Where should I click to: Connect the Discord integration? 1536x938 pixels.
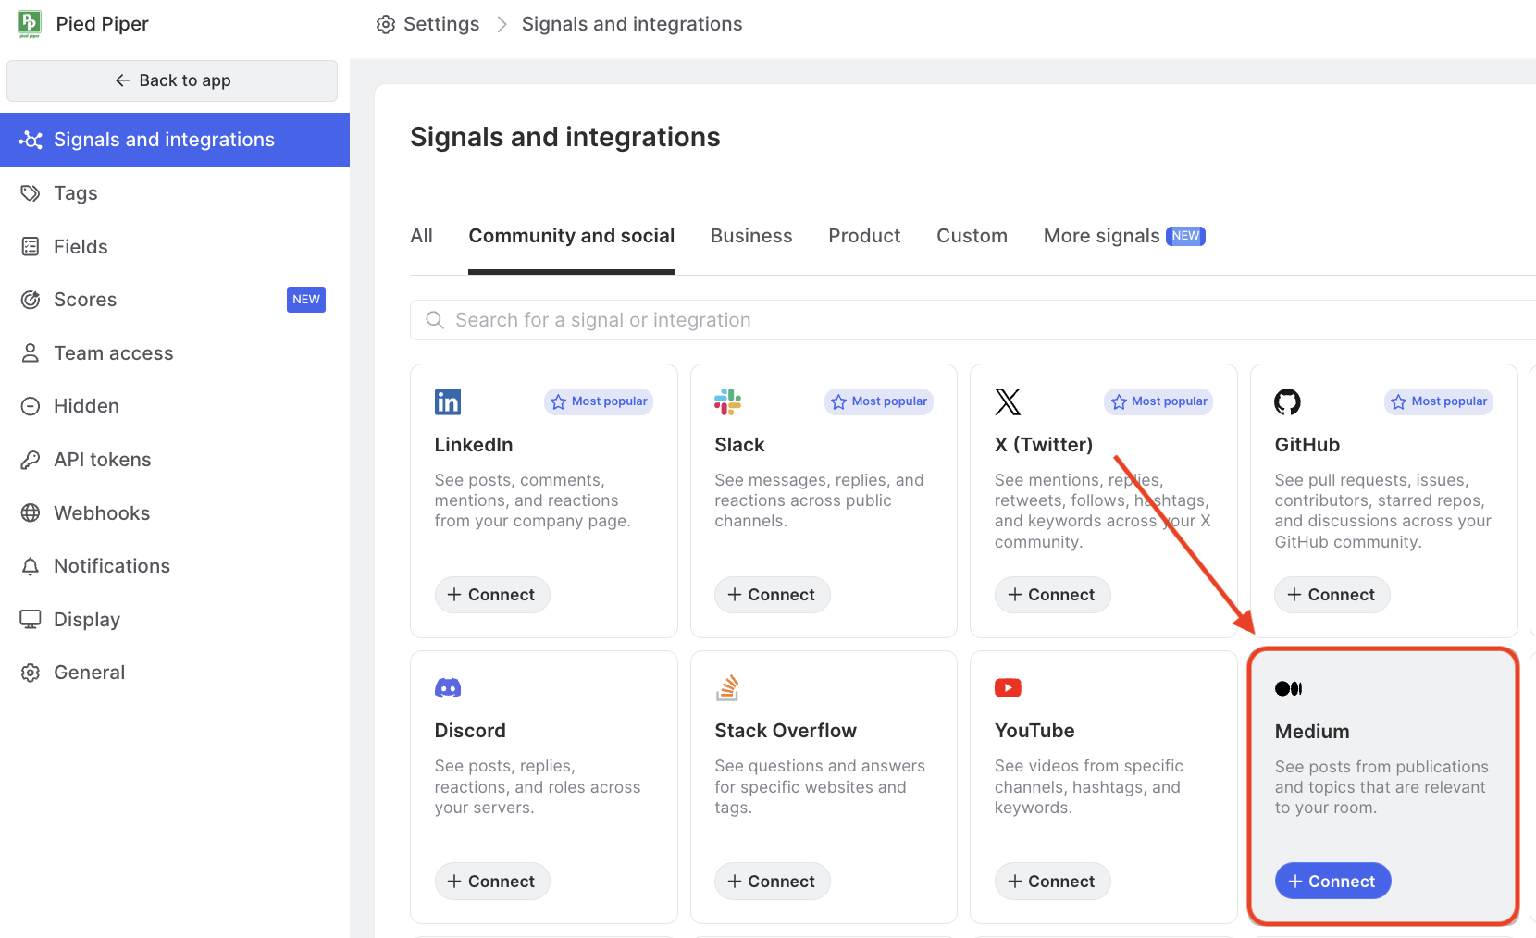coord(492,882)
